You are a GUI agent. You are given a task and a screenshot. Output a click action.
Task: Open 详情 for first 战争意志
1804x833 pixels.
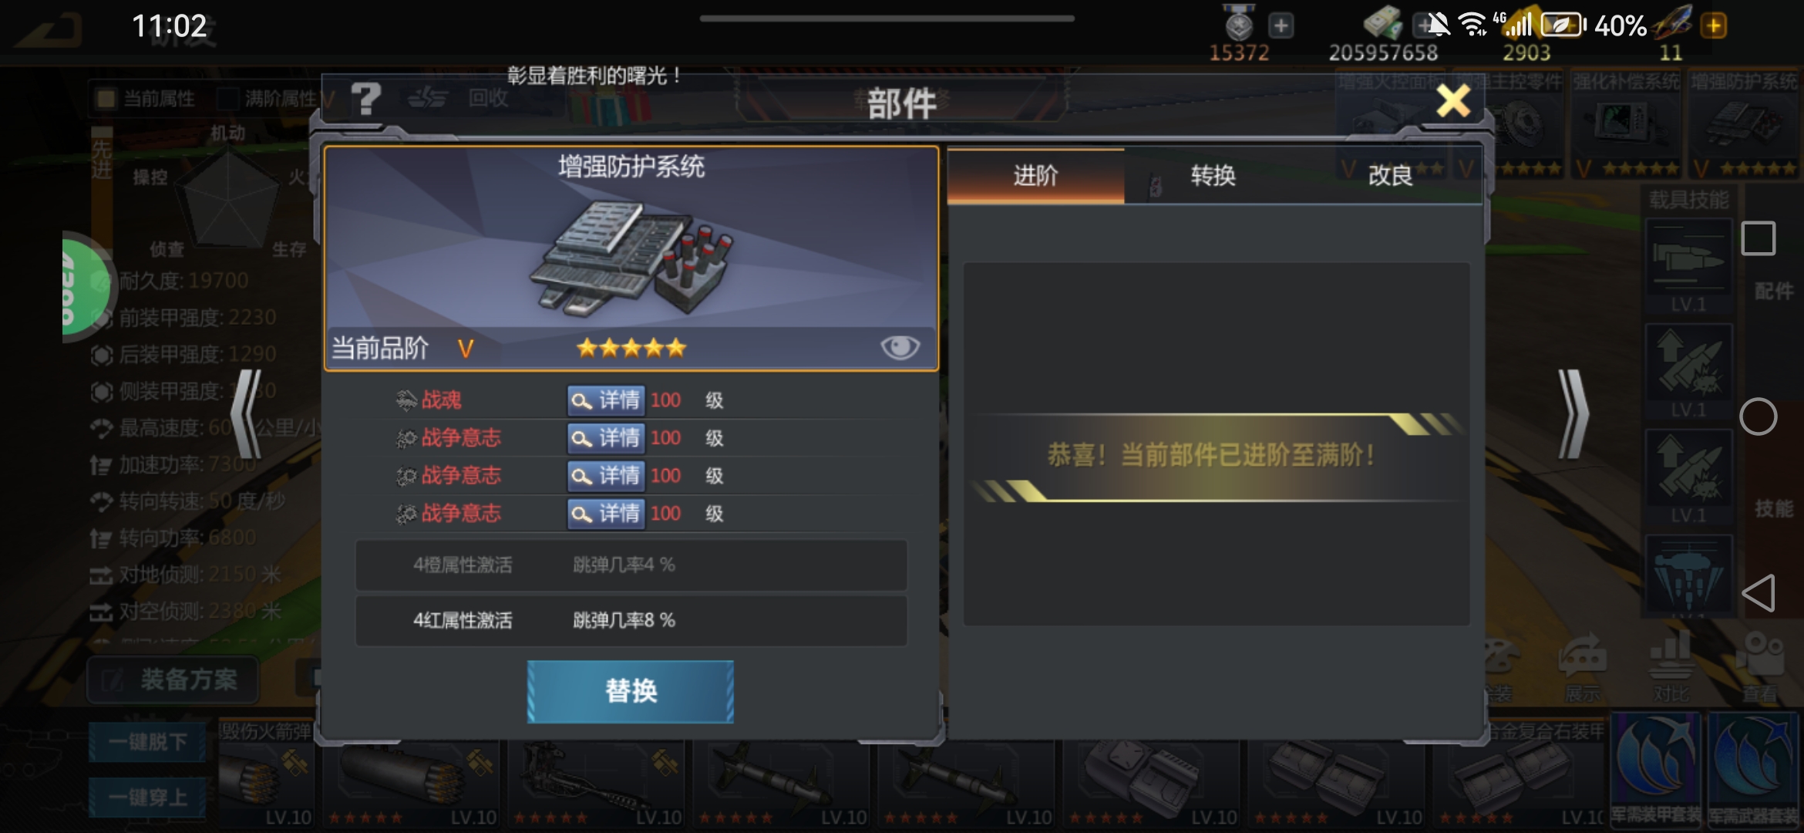(x=605, y=438)
